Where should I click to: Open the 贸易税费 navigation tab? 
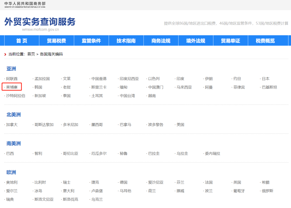[x=57, y=41]
